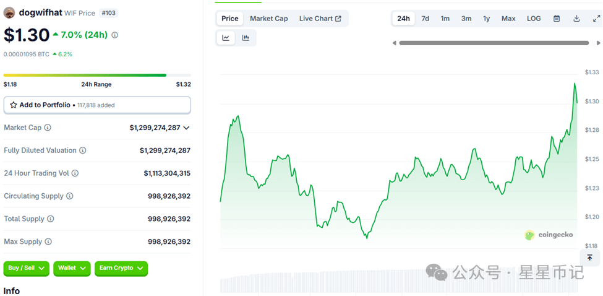Click the price line peak on chart
The height and width of the screenshot is (296, 603).
[575, 83]
